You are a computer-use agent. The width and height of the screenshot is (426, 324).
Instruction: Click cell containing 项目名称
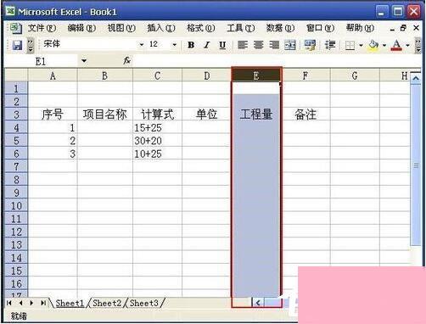point(105,115)
